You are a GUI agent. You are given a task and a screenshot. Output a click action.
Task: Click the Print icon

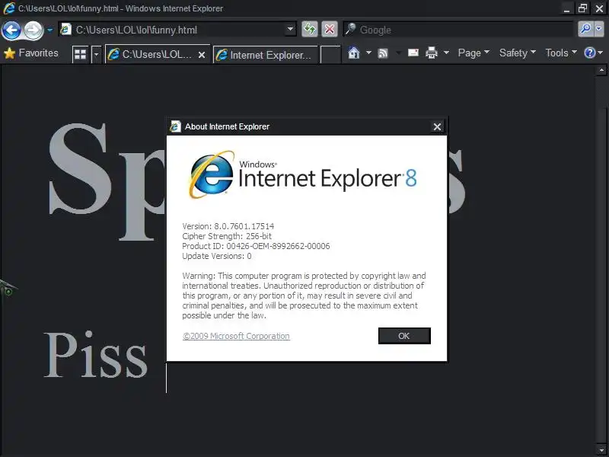click(432, 53)
